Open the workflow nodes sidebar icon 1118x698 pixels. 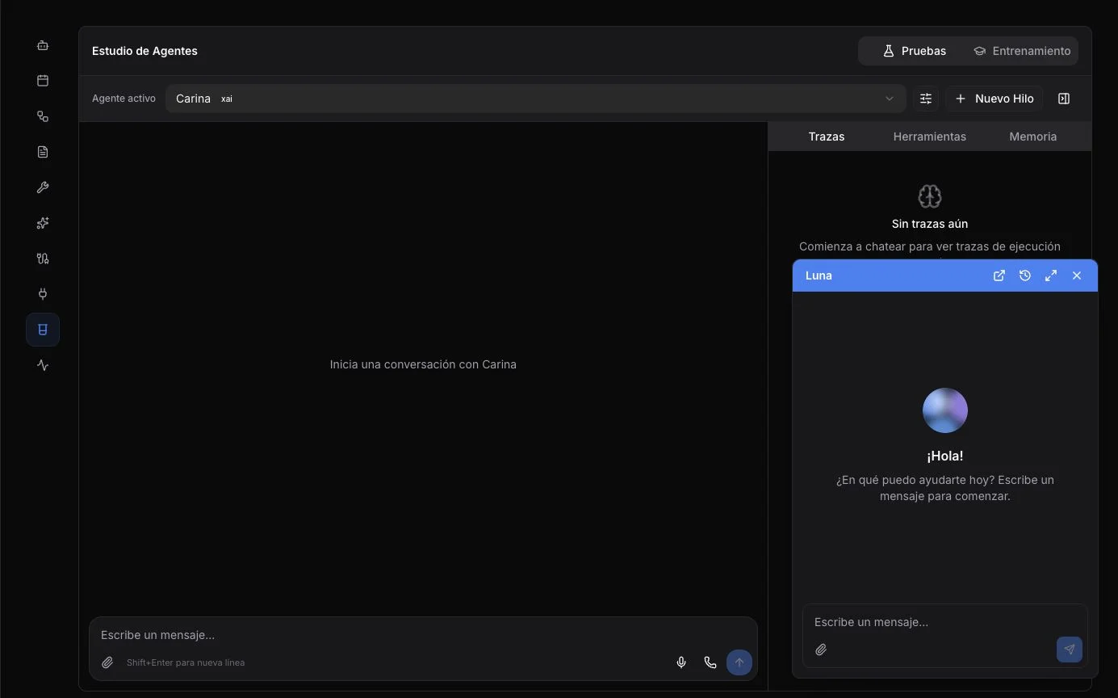click(x=43, y=116)
